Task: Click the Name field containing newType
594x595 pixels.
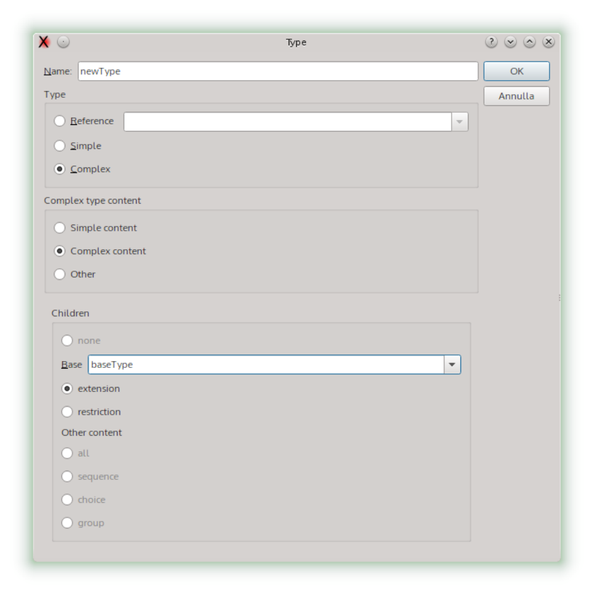Action: pos(278,71)
